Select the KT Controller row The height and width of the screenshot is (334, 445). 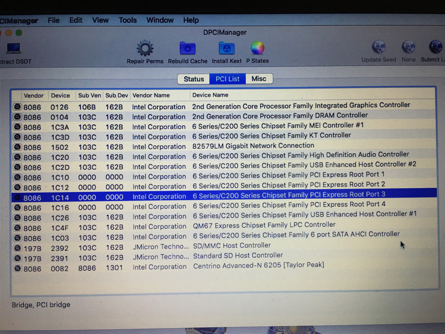coord(224,136)
